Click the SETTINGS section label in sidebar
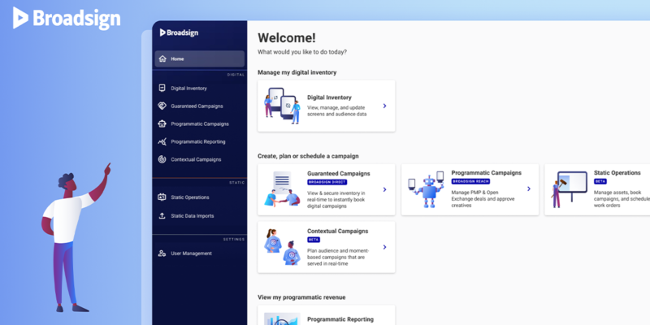This screenshot has width=650, height=325. [x=234, y=240]
